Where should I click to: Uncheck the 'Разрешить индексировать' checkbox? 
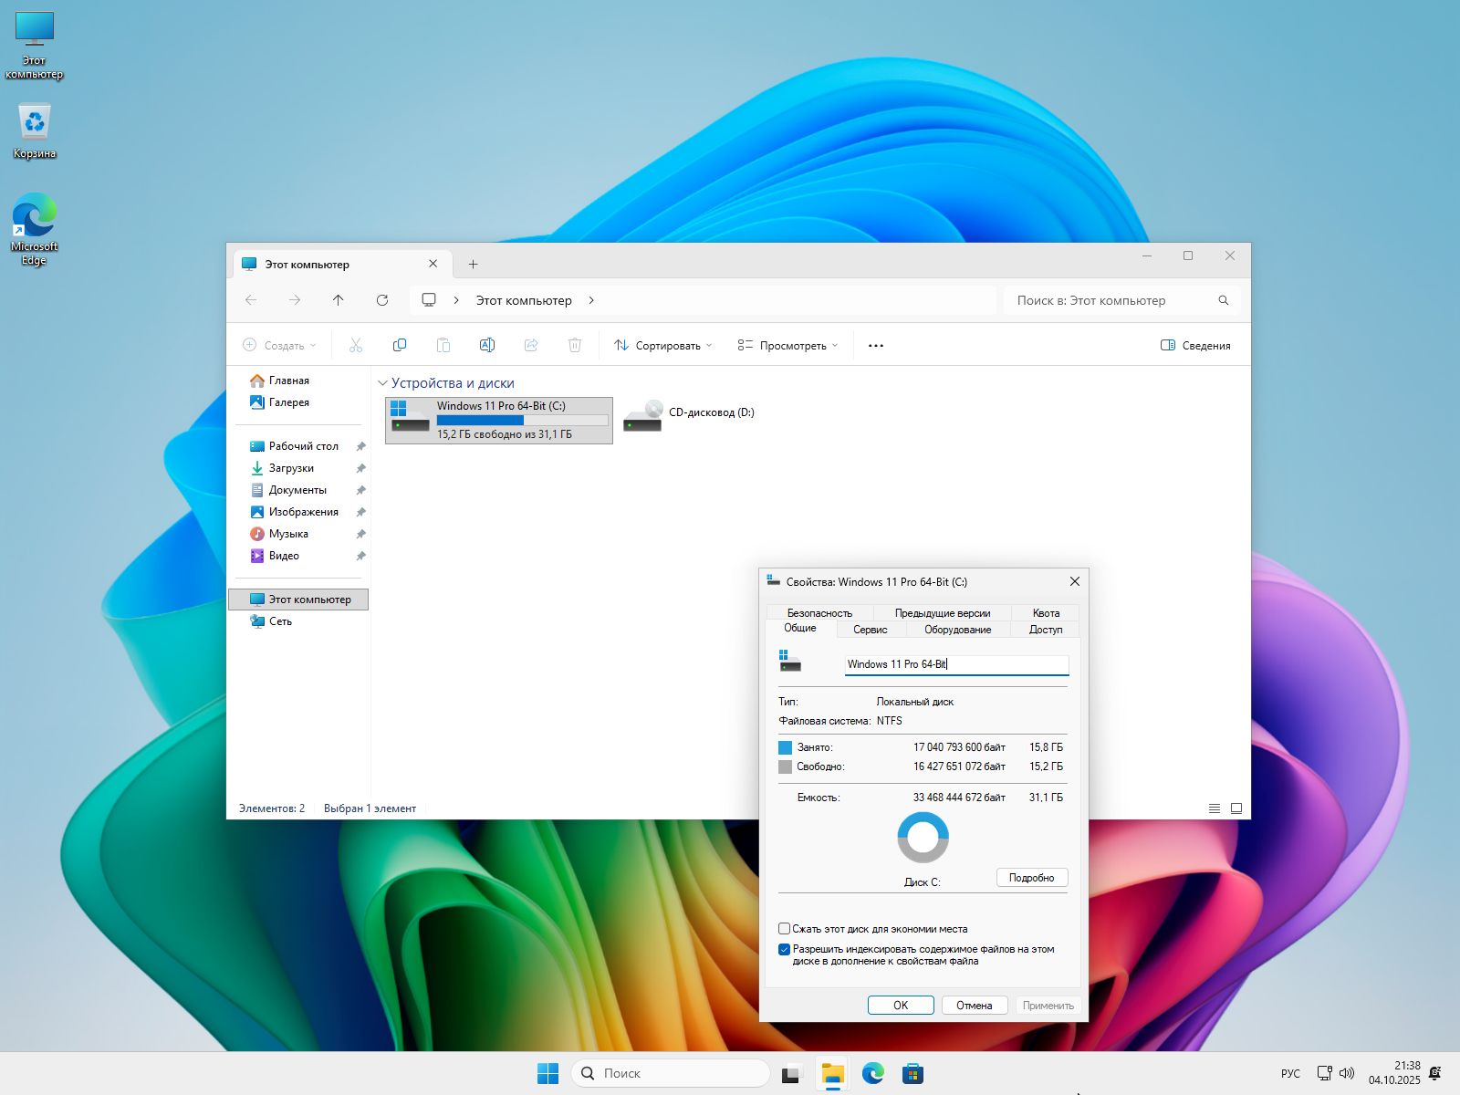(784, 950)
